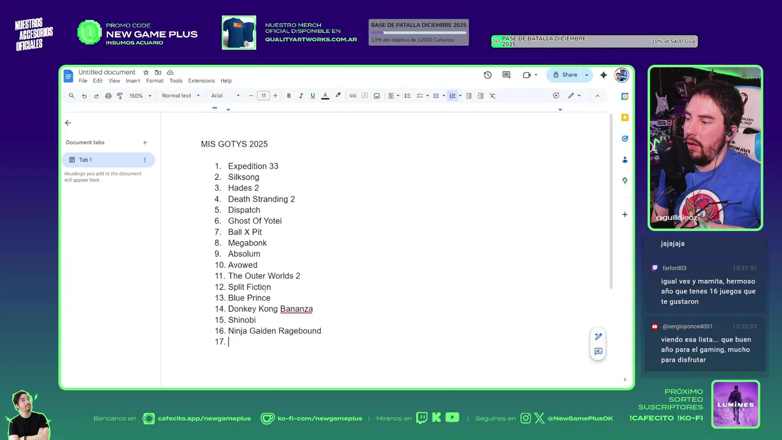Open the text alignment dropdown
The height and width of the screenshot is (440, 782).
[x=394, y=96]
